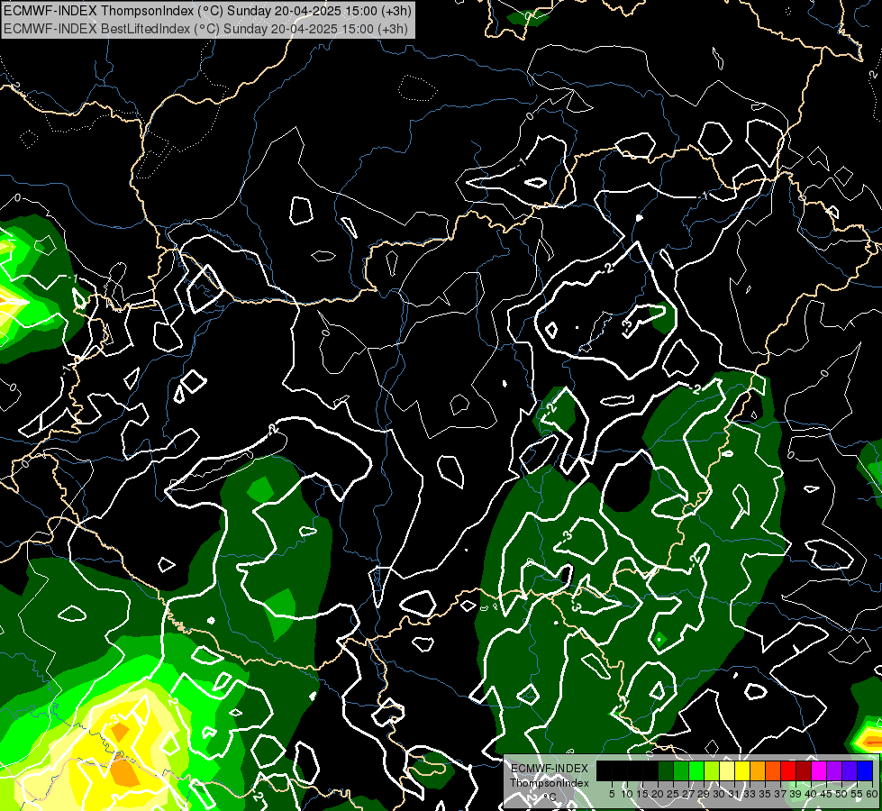Click the medium green 25-27 legend swatch
This screenshot has width=882, height=811.
[x=681, y=770]
